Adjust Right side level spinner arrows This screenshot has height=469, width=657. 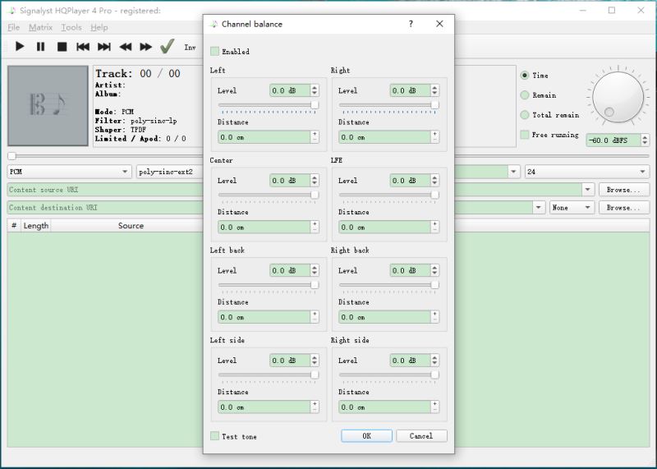tap(435, 360)
